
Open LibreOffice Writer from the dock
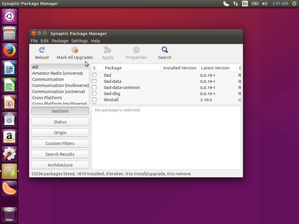(9, 68)
